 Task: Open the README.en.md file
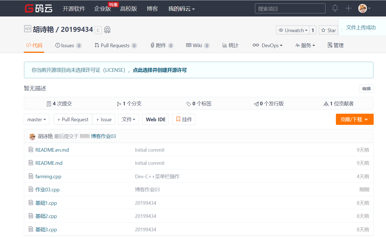coord(52,150)
